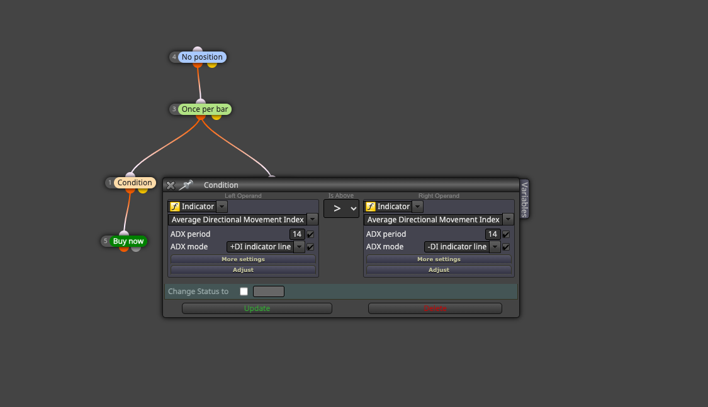Click the number 1 badge on Condition node
708x407 pixels.
pos(110,183)
